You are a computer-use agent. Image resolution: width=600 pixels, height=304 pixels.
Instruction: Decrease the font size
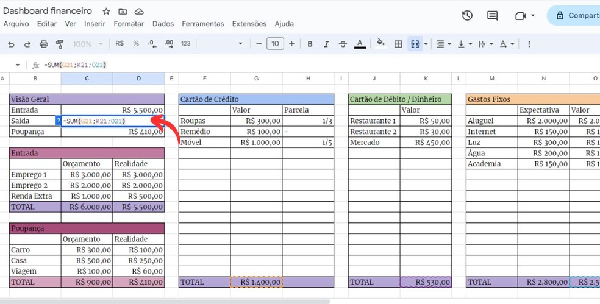[x=259, y=44]
